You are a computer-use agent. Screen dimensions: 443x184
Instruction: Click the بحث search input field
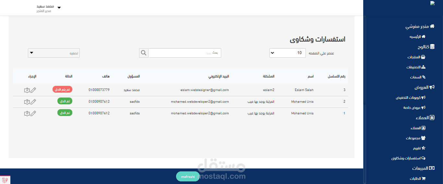185,53
